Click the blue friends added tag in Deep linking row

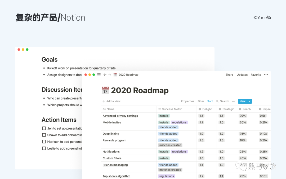coord(168,134)
